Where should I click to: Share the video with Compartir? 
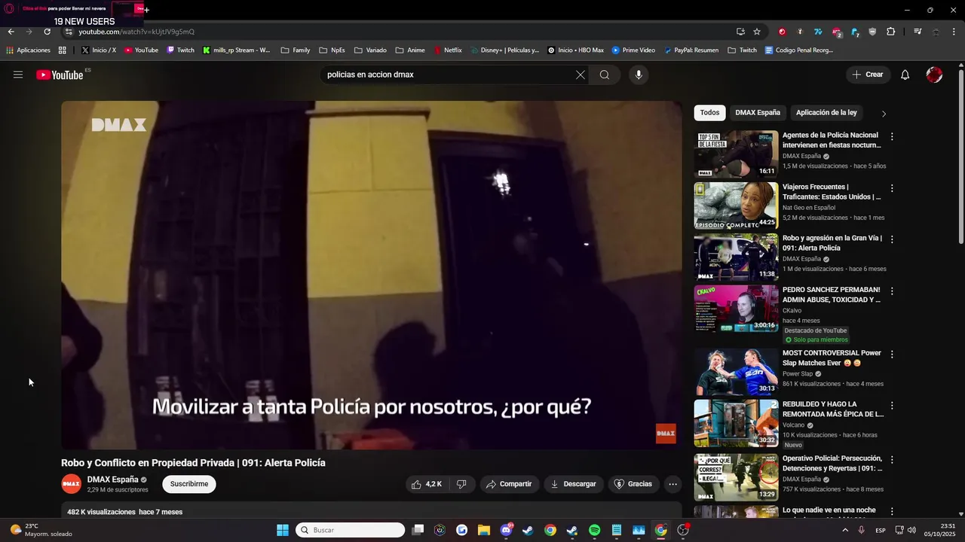point(509,484)
